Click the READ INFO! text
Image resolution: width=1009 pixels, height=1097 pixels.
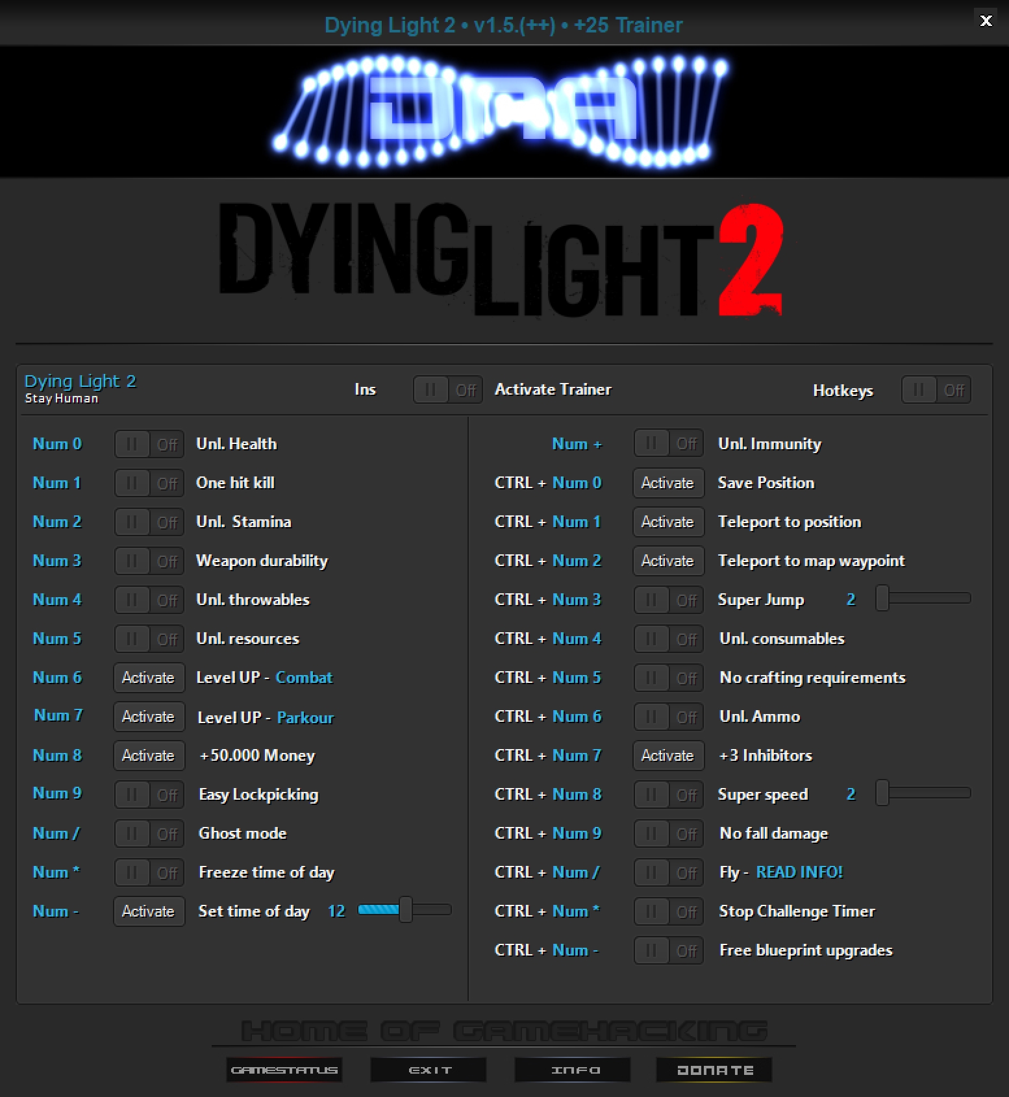tap(799, 872)
